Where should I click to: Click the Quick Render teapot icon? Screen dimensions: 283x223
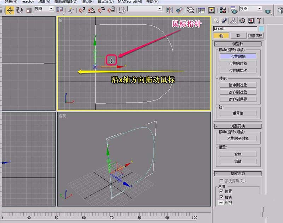268,11
